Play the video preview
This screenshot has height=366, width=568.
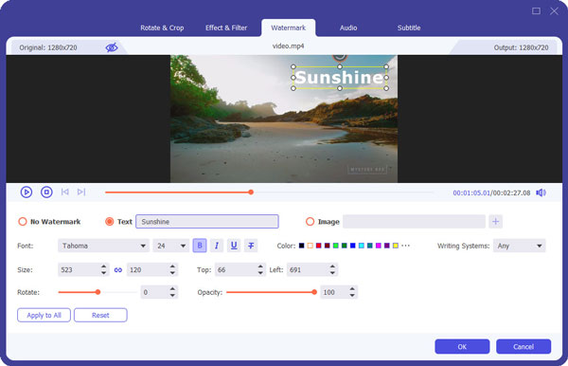click(27, 192)
